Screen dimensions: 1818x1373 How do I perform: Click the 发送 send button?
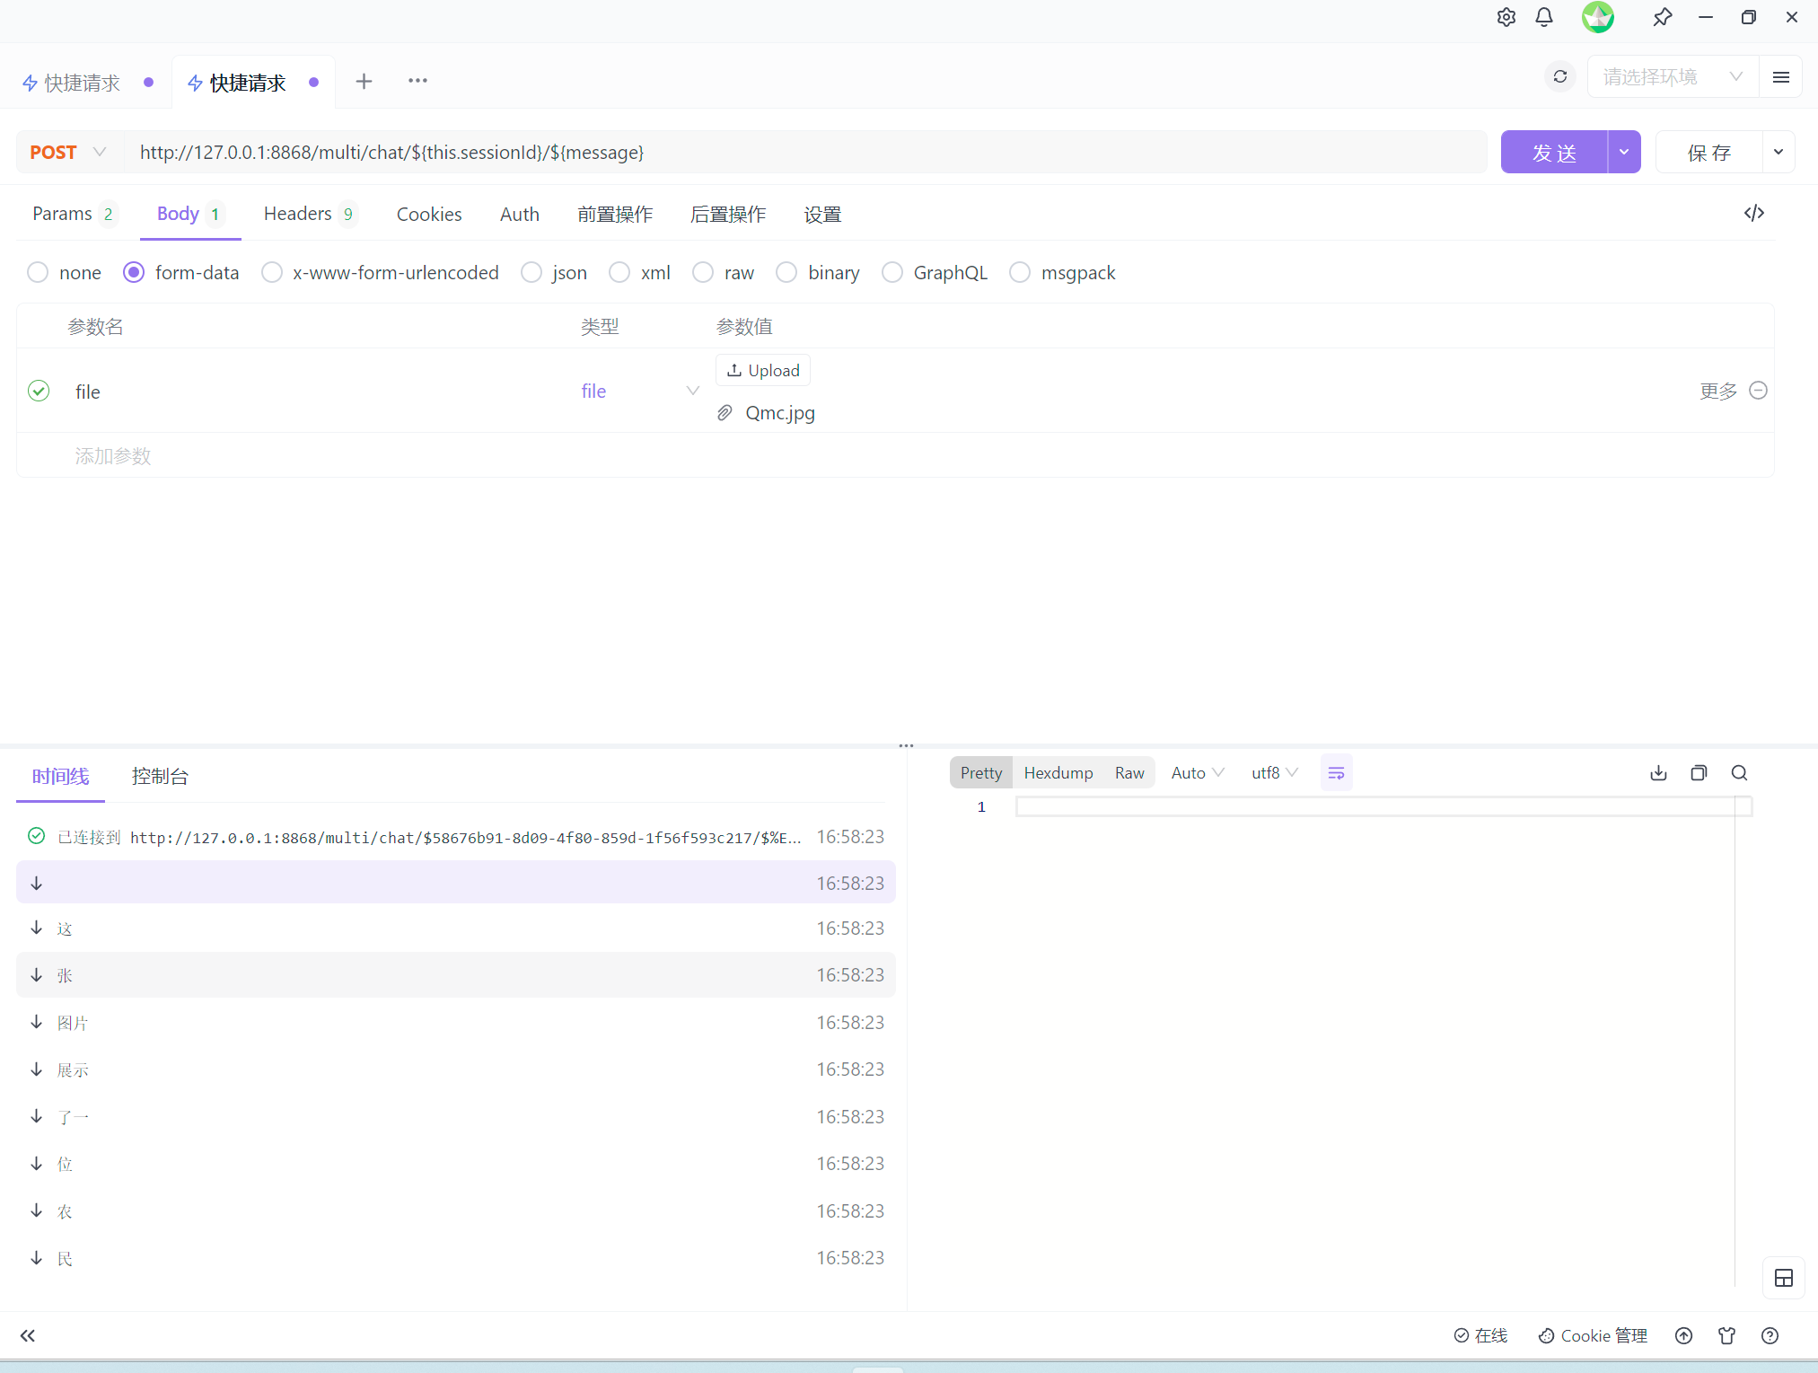pyautogui.click(x=1553, y=152)
